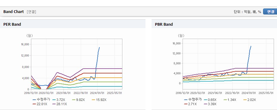Viewport: 277px width, 110px height.
Task: Toggle the 22.01X legend series
Action: pyautogui.click(x=40, y=104)
